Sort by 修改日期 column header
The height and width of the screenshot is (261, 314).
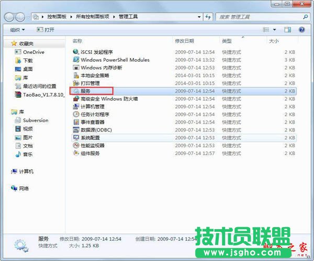[x=184, y=41]
